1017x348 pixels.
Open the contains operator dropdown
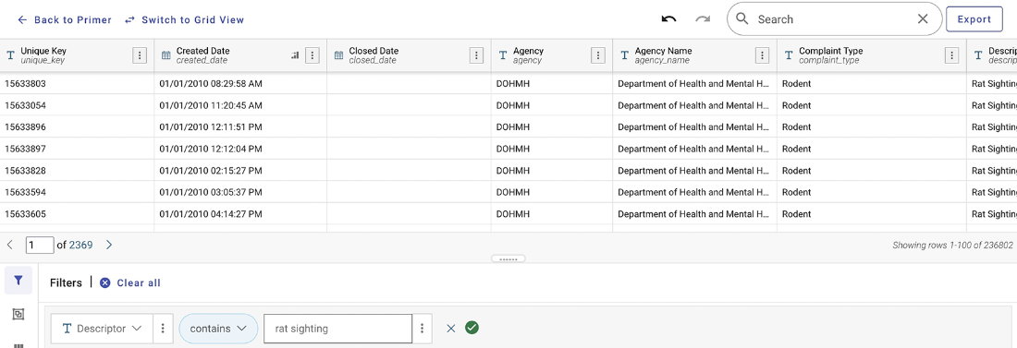[218, 329]
